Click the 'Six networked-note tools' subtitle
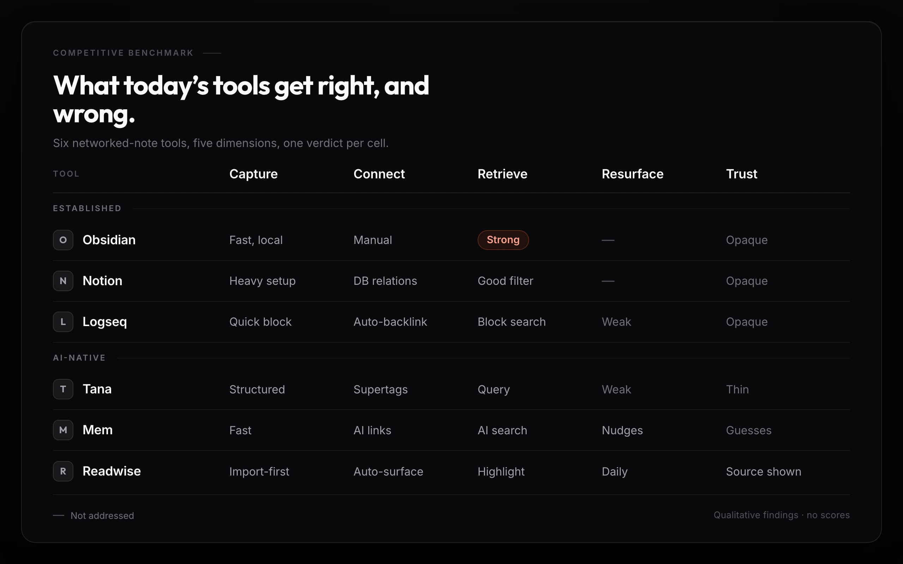Viewport: 903px width, 564px height. pos(221,143)
